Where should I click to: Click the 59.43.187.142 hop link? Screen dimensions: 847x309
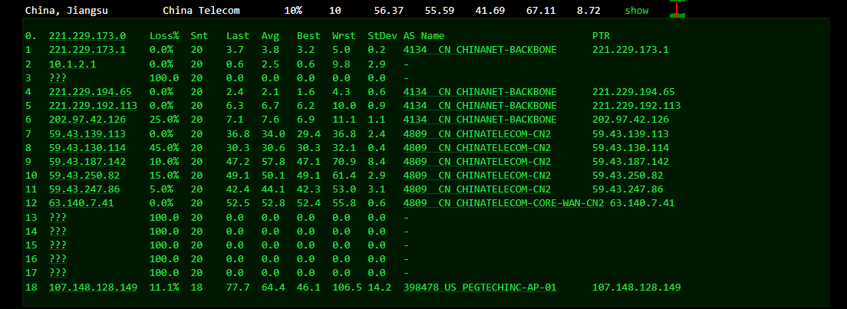[x=87, y=162]
